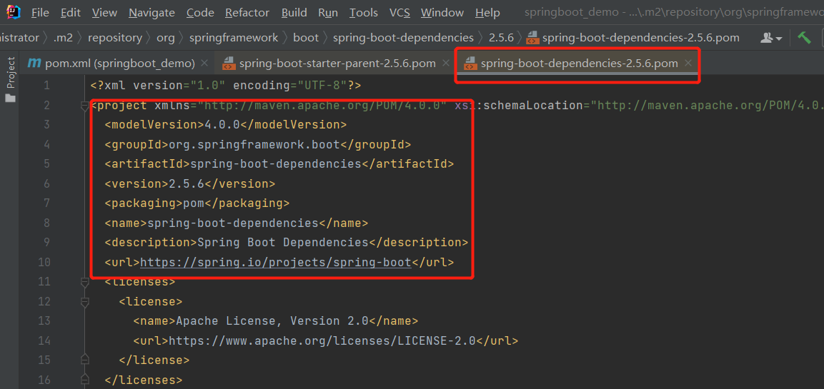824x389 pixels.
Task: Click the fold end marker at line 15
Action: pos(84,360)
